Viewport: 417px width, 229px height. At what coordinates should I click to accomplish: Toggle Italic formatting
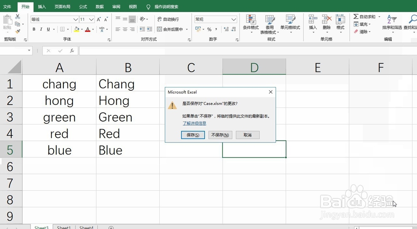tap(41, 29)
